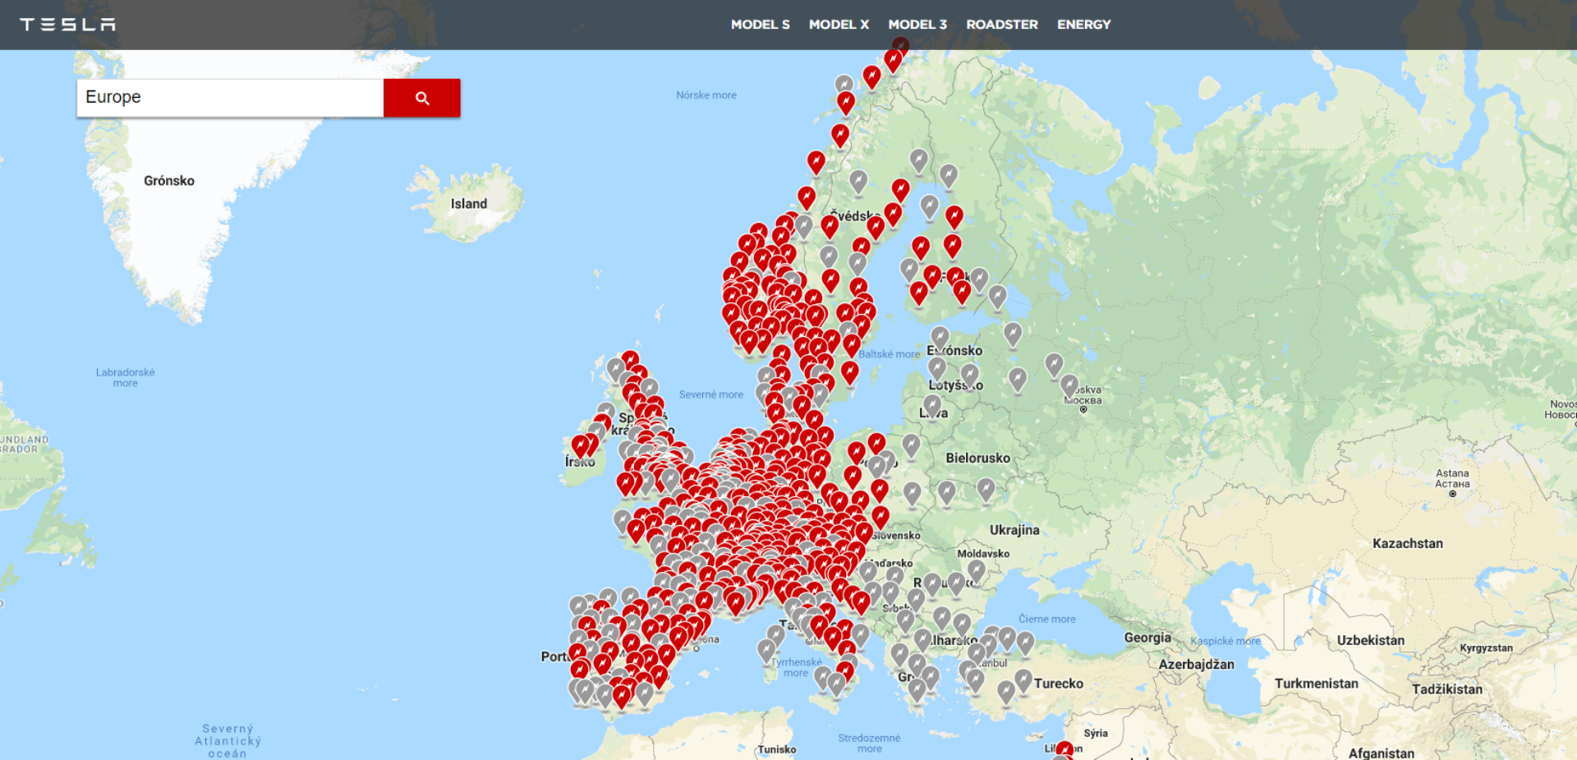This screenshot has width=1577, height=760.
Task: Click the Kazachstan map label
Action: [x=1407, y=543]
